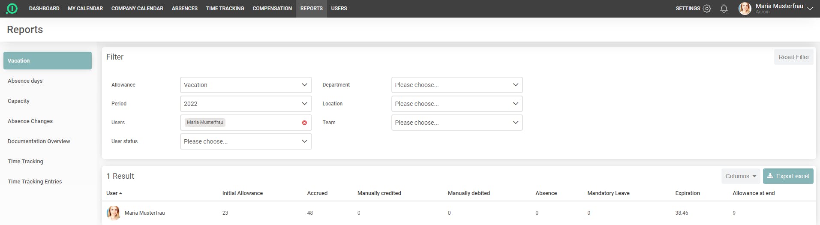Click the Reset Filter button
Screen dimensions: 820x225
[x=793, y=57]
